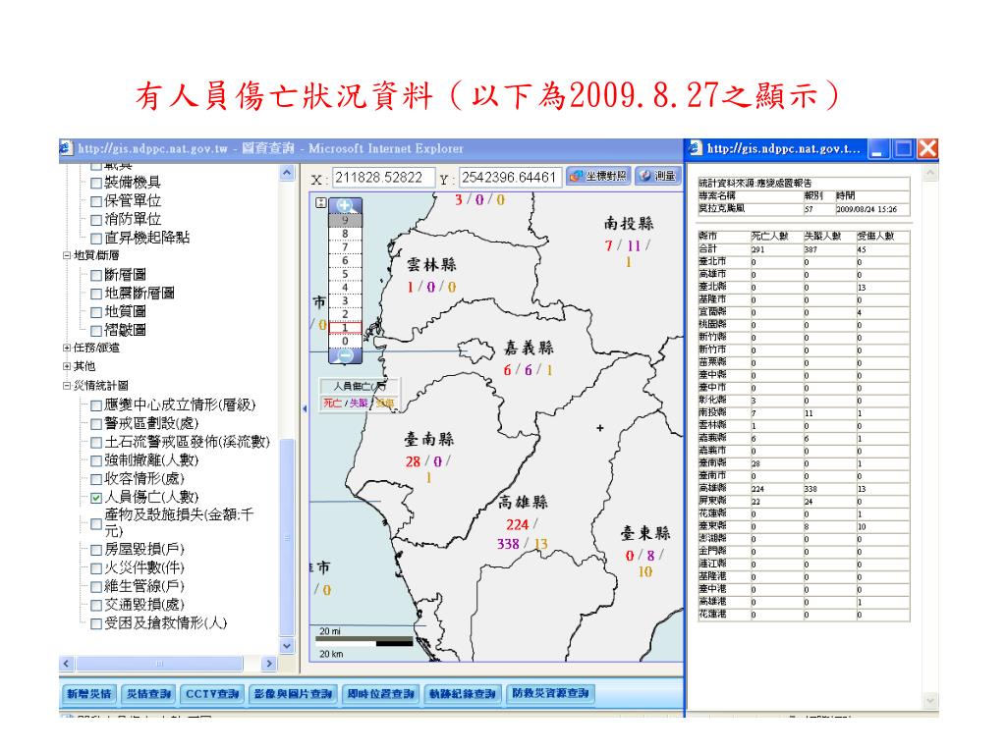1006x754 pixels.
Task: Click the Internet Explorer icon in main title bar
Action: (x=66, y=148)
